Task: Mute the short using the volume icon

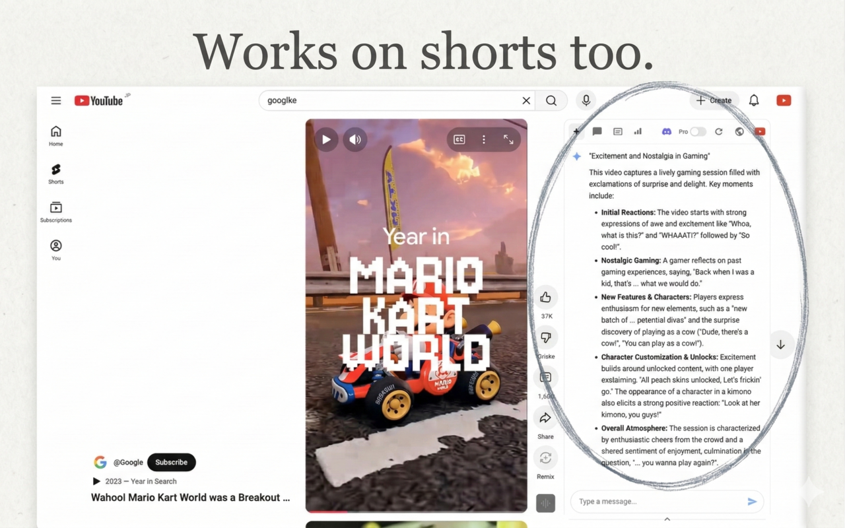Action: tap(355, 139)
